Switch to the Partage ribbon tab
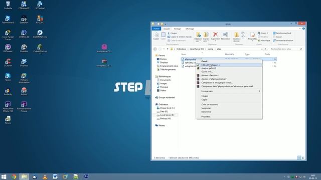Viewport: 321px width, 180px height. click(177, 29)
